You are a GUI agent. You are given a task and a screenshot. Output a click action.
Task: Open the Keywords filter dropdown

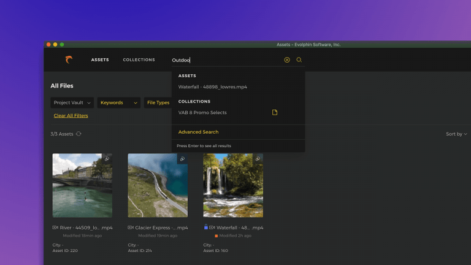[118, 102]
